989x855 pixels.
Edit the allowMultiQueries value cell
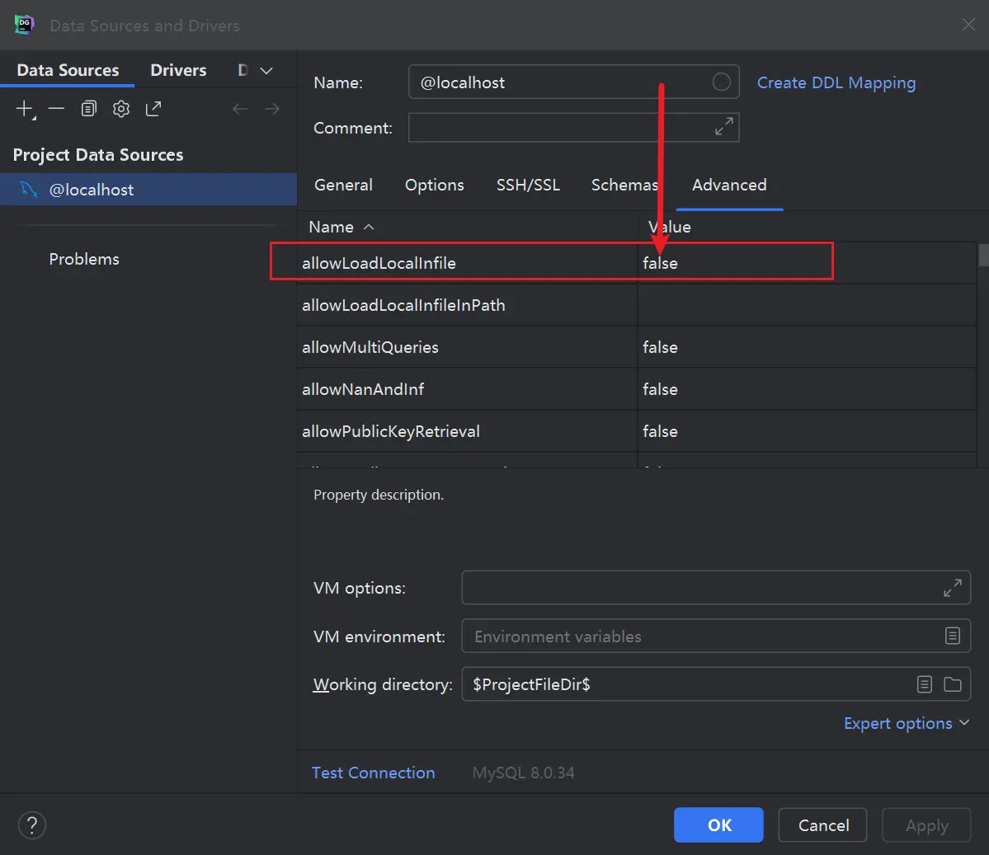coord(804,347)
